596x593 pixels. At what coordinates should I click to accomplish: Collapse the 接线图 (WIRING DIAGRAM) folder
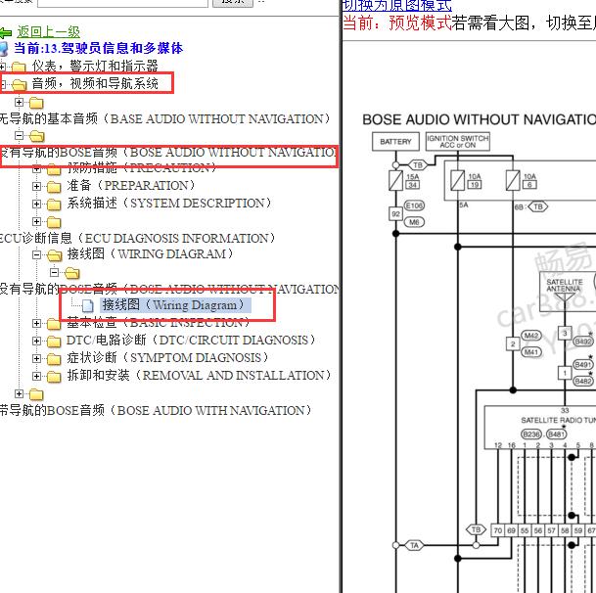[36, 254]
